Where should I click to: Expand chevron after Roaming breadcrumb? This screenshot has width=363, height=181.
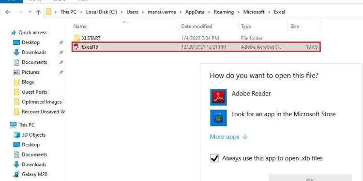[239, 12]
